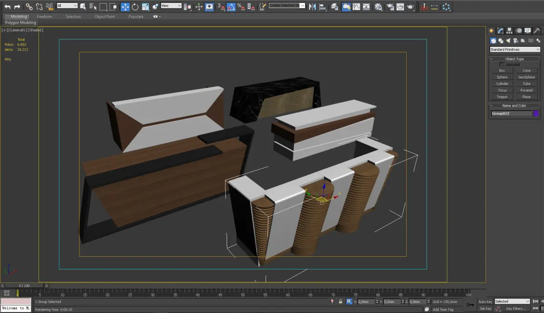Click the Undo arrow icon
This screenshot has width=544, height=313.
click(x=7, y=7)
